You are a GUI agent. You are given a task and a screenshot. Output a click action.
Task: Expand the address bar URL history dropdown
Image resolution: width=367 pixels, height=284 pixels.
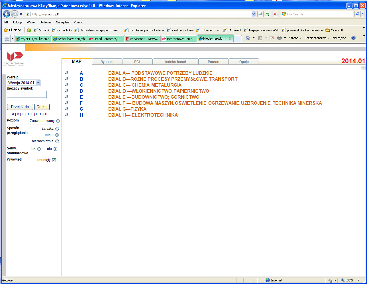click(254, 14)
